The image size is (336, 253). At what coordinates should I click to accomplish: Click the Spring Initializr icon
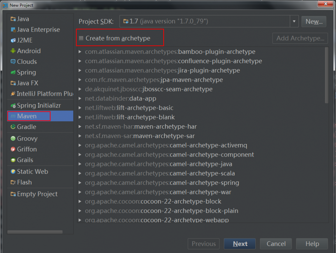pyautogui.click(x=13, y=106)
